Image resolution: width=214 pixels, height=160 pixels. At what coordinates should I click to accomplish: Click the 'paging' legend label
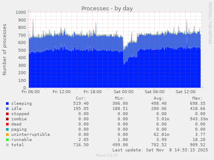point(19,129)
